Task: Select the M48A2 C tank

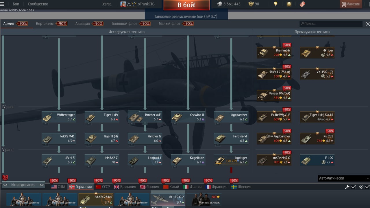Action: click(x=102, y=160)
